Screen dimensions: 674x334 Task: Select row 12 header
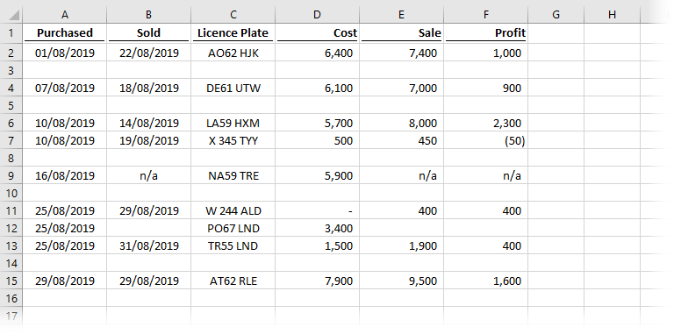tap(11, 228)
